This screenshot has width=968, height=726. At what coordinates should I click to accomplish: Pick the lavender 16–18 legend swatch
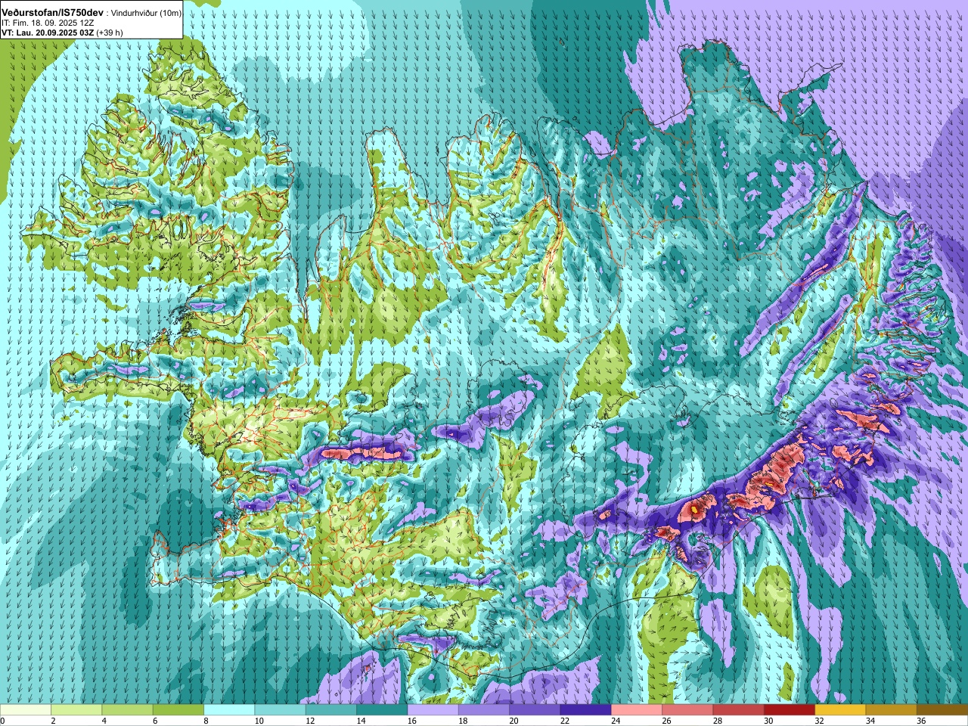click(x=433, y=710)
